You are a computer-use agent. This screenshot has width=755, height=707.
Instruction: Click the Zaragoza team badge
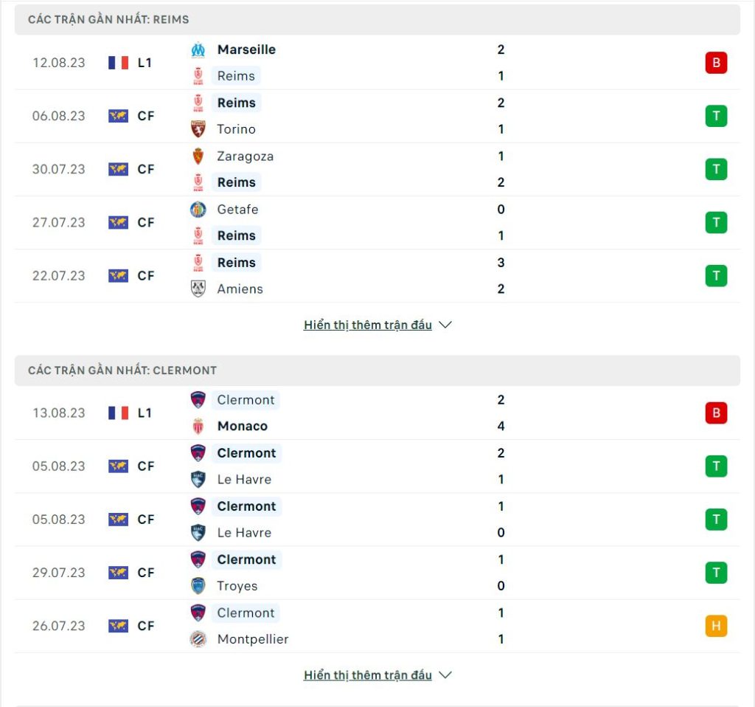198,156
